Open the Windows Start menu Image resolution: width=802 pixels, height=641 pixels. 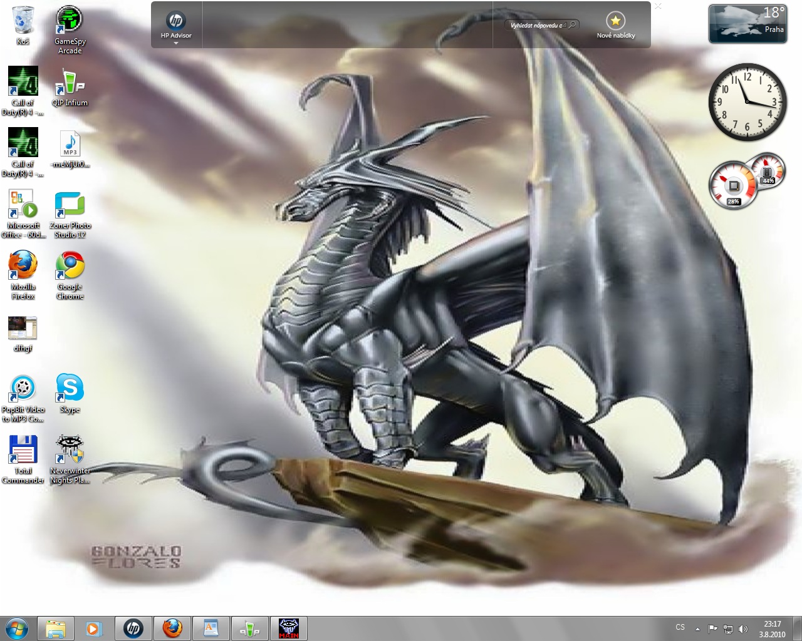(x=17, y=628)
